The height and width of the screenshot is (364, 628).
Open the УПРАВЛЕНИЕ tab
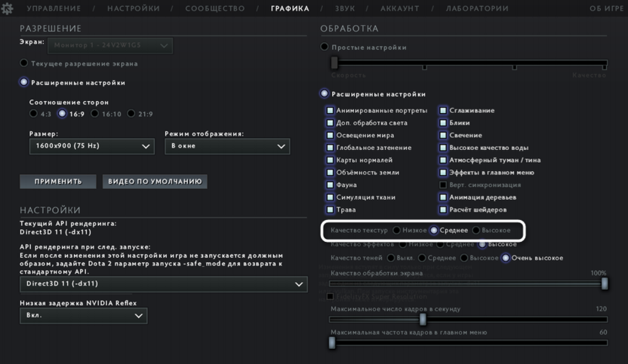(x=54, y=8)
